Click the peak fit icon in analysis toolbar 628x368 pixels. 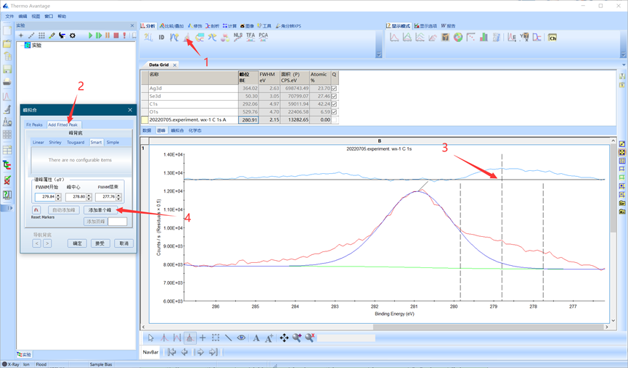(187, 37)
